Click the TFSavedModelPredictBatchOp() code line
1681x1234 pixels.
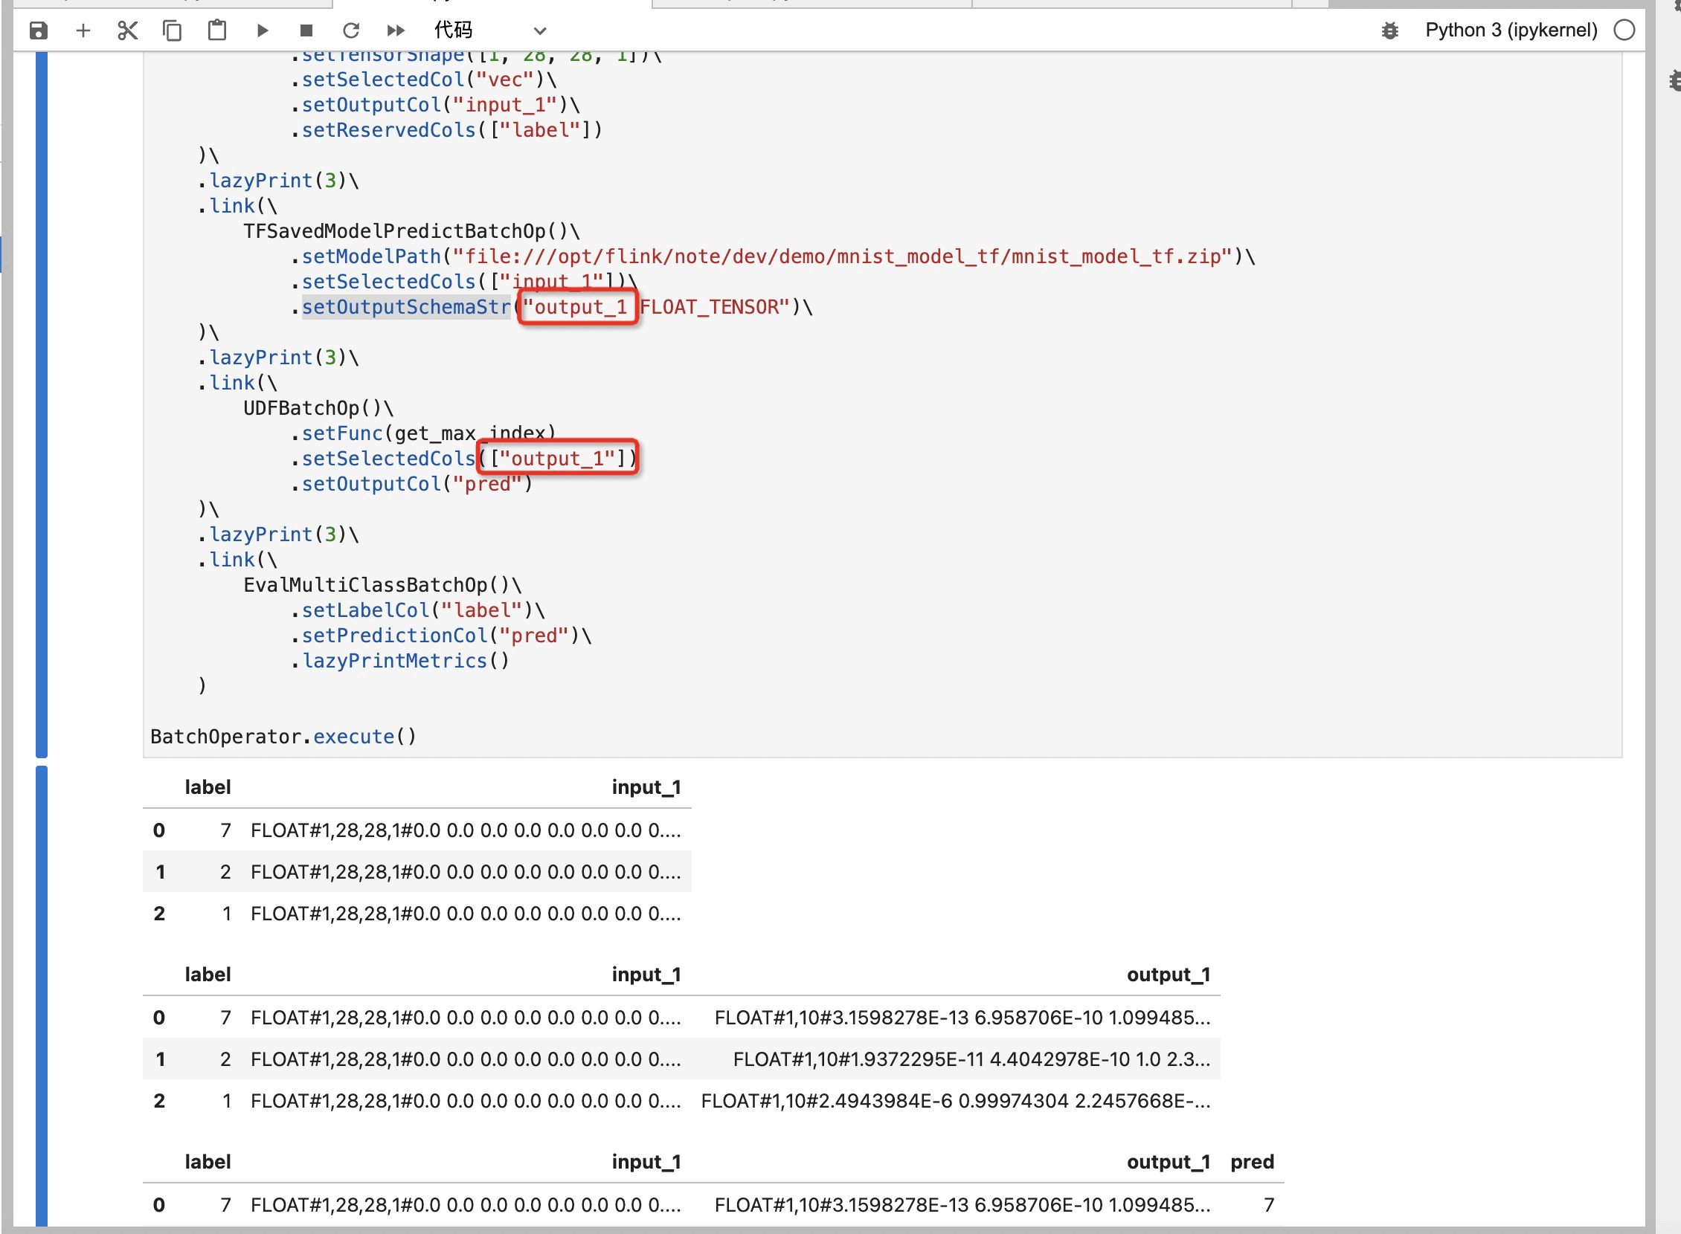pos(411,230)
